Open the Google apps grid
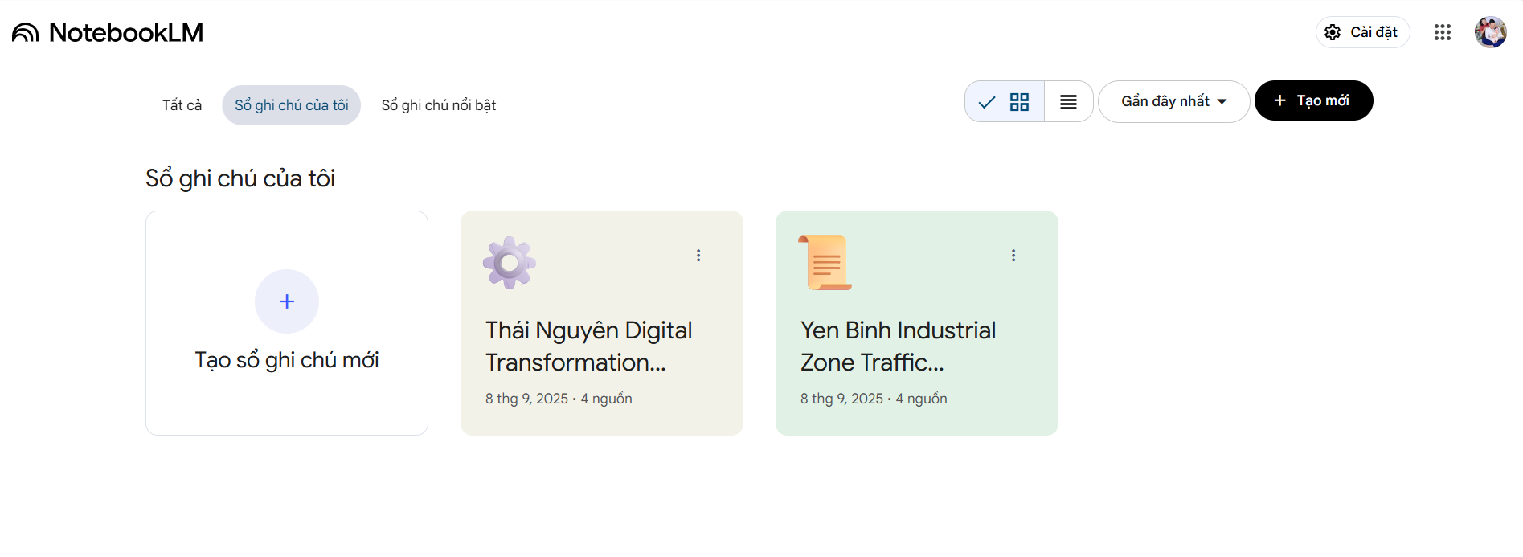The width and height of the screenshot is (1523, 557). [x=1442, y=32]
